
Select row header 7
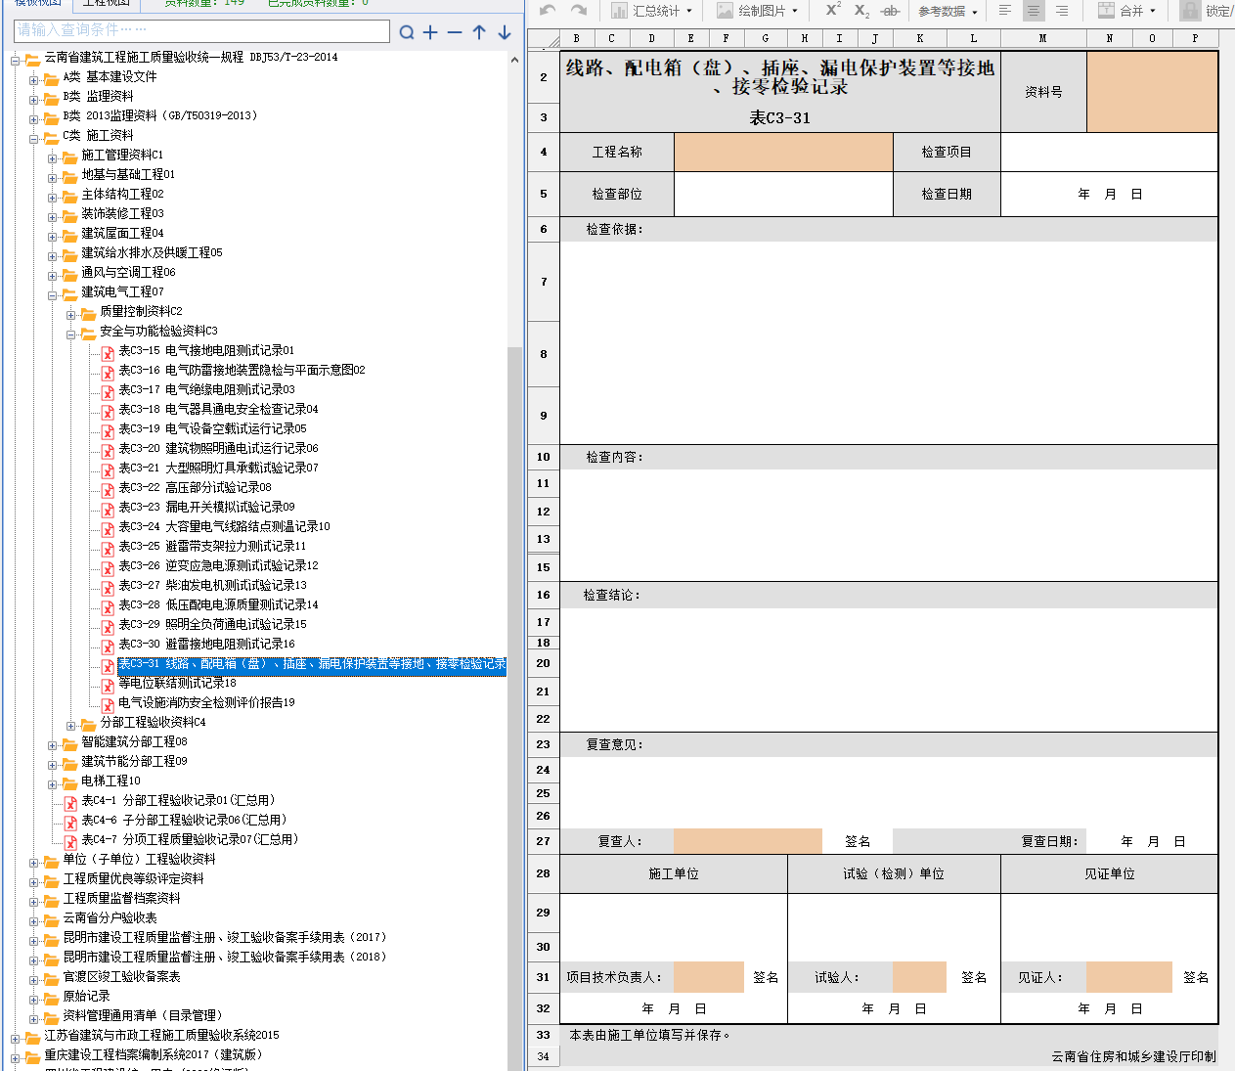pos(544,282)
